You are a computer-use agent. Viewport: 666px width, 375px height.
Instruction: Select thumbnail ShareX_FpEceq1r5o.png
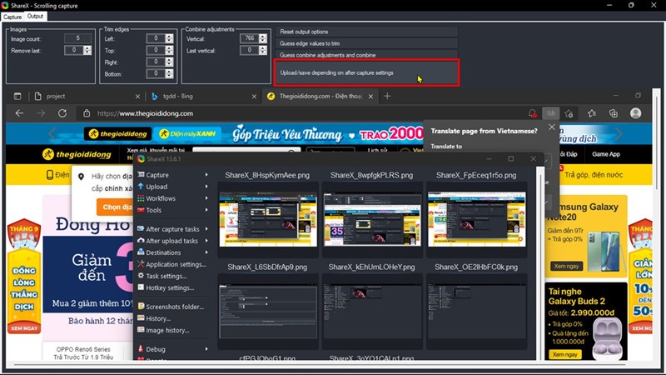[476, 219]
